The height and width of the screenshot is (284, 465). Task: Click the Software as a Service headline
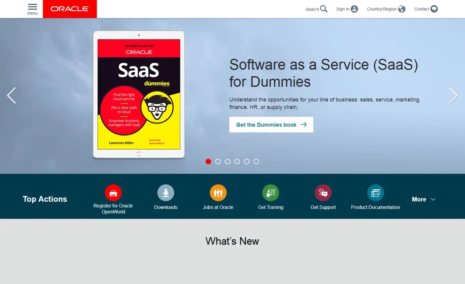(324, 73)
